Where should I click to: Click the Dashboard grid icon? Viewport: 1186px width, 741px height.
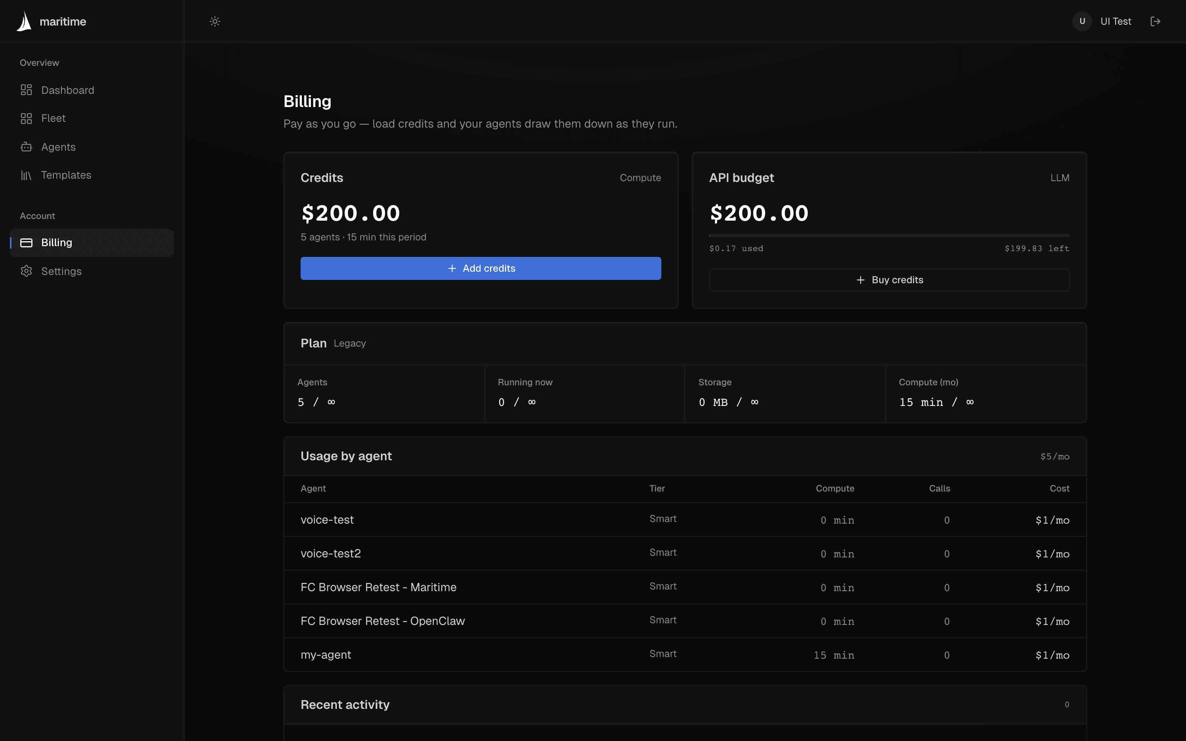tap(26, 90)
